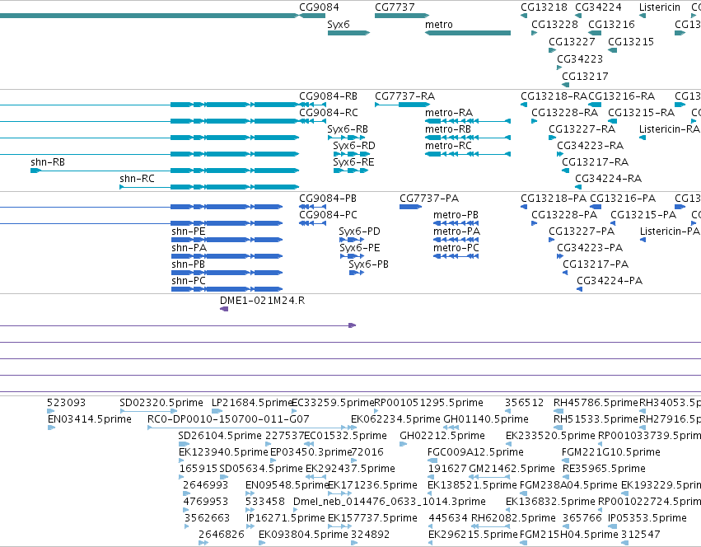Select the Dmel_neb_014476_0633_1014.3prime label
Viewport: 701px width, 547px height.
pos(389,502)
